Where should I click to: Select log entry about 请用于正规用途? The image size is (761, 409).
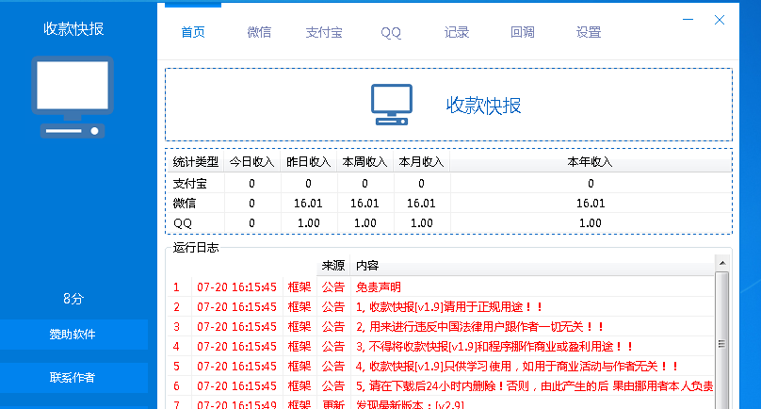[x=441, y=307]
